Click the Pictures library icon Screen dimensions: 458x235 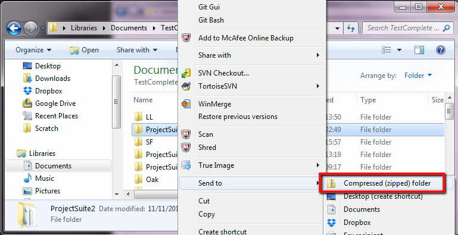click(x=27, y=191)
